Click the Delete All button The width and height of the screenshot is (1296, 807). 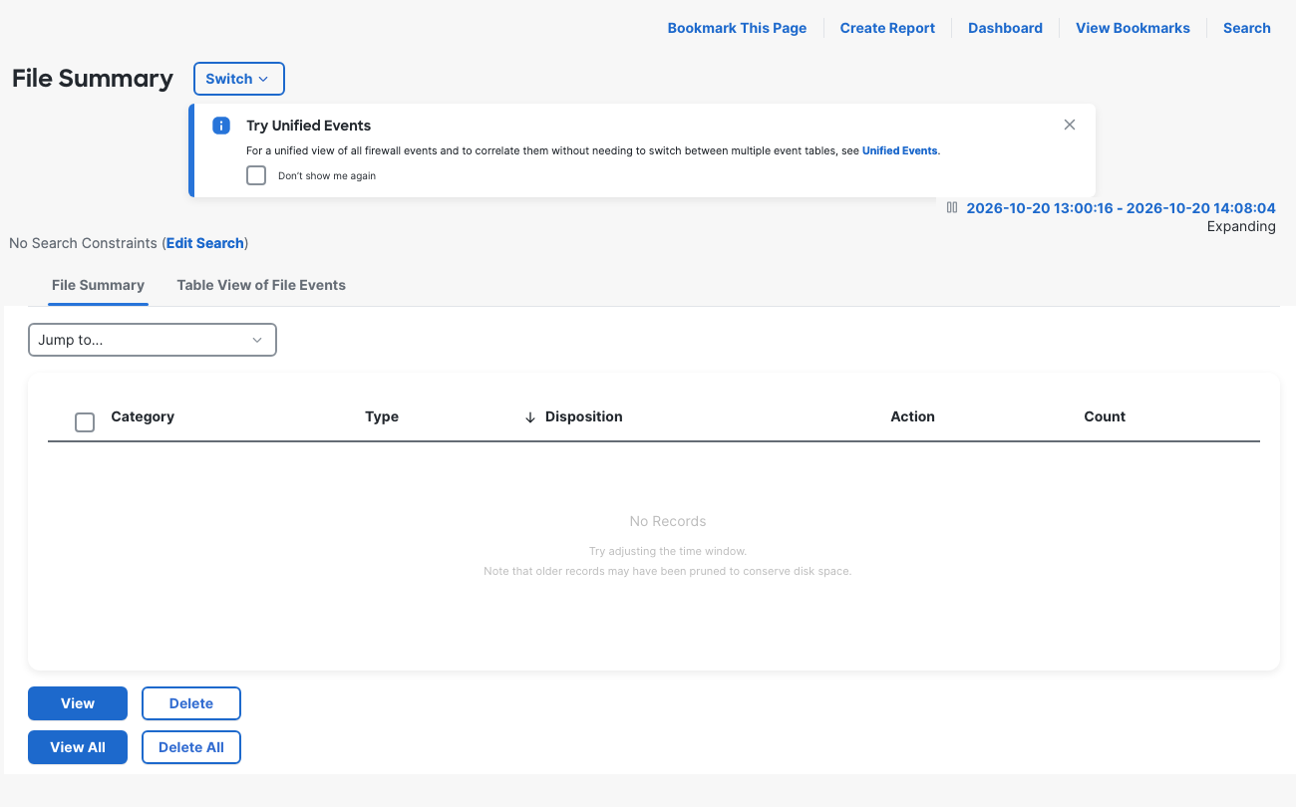pyautogui.click(x=191, y=747)
